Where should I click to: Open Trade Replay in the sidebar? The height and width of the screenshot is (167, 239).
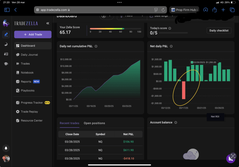tap(33, 112)
